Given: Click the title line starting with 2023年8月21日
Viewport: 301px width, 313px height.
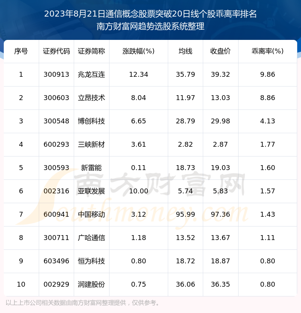Looking at the screenshot, I should coord(150,14).
